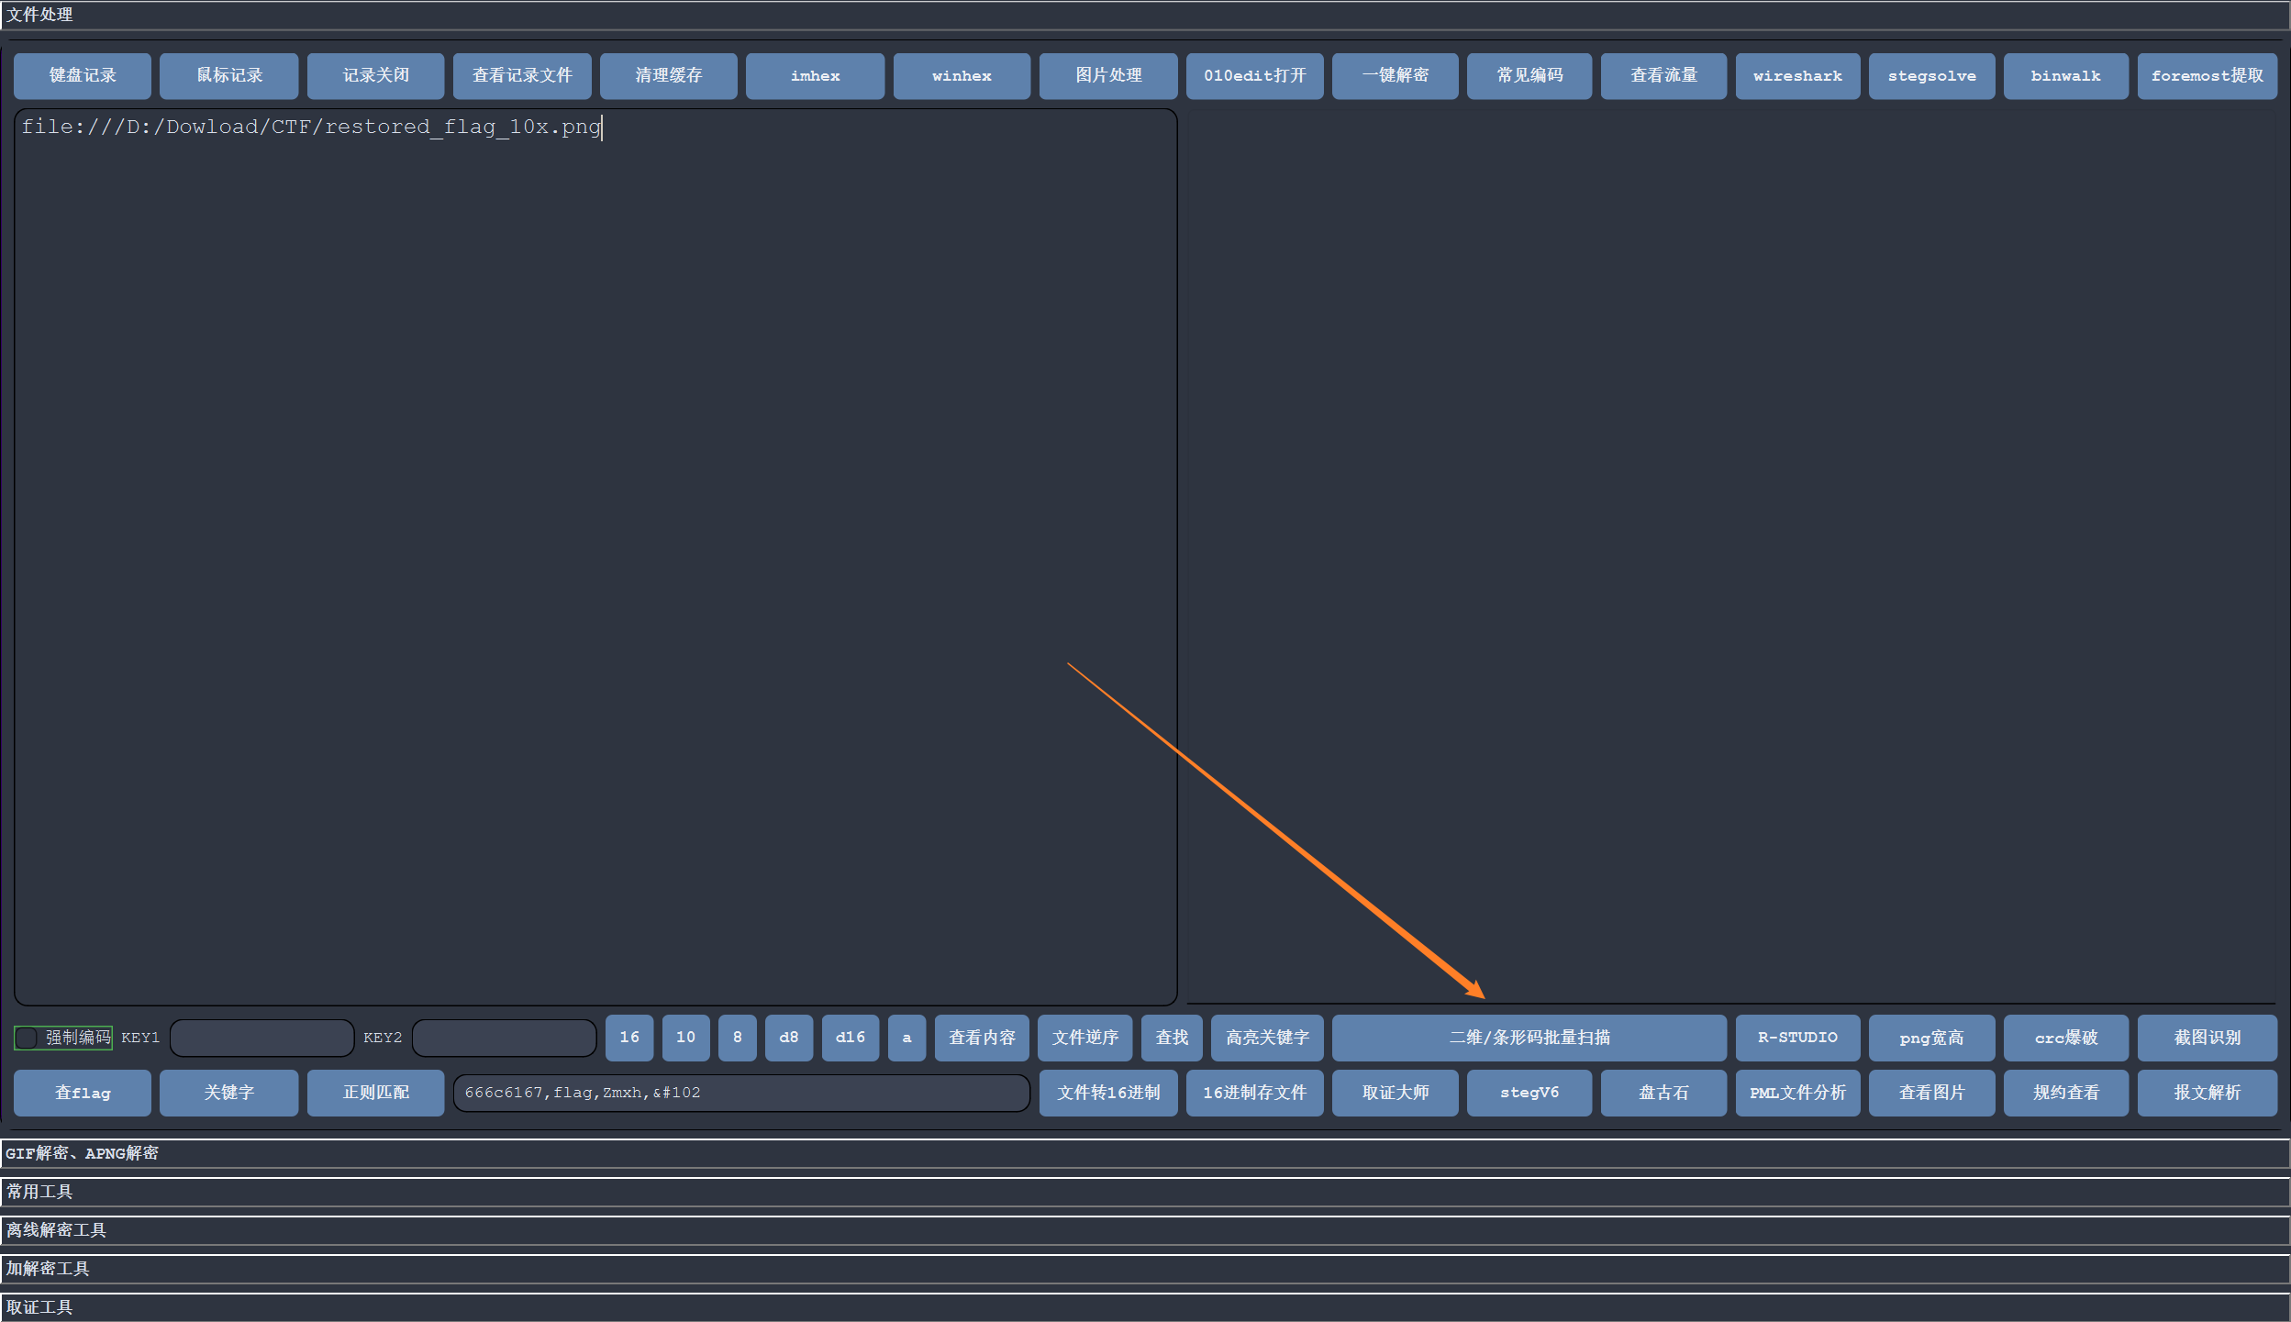Image resolution: width=2291 pixels, height=1322 pixels.
Task: Click 010edit打开 button
Action: coord(1255,76)
